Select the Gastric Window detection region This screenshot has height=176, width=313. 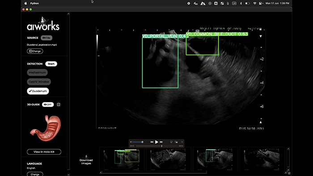pos(39,81)
